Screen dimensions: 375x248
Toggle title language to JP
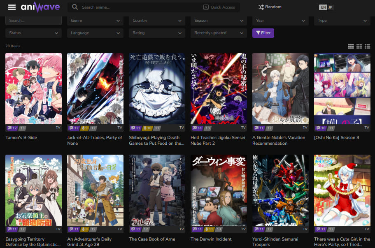click(x=331, y=7)
